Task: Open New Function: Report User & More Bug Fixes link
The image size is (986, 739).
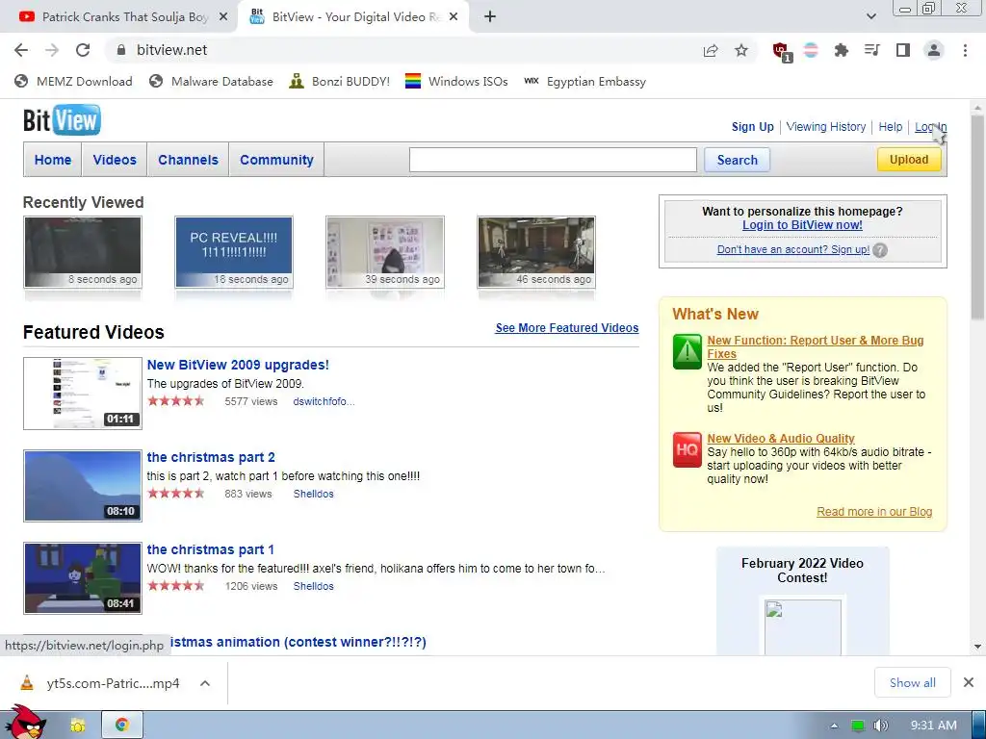Action: click(815, 346)
